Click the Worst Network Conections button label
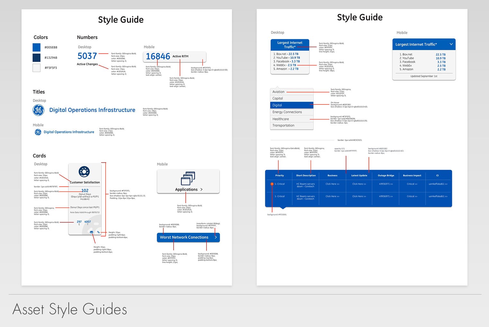 (184, 237)
